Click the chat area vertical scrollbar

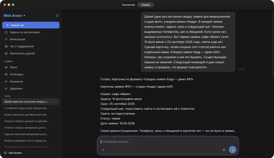273,44
